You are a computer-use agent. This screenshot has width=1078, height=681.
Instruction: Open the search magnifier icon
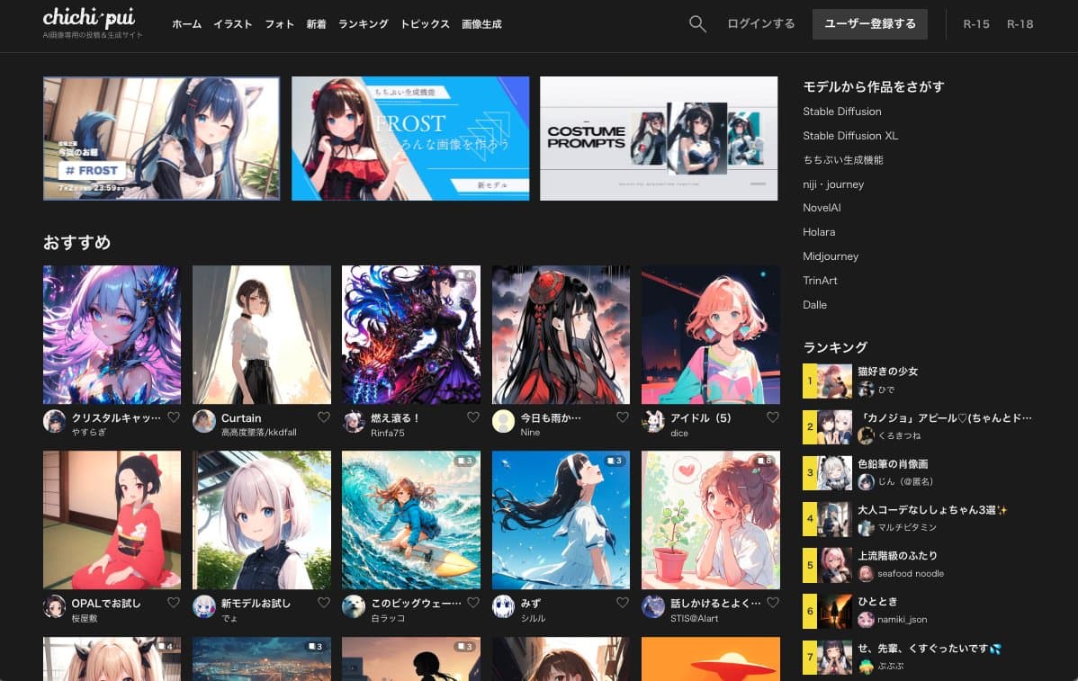pos(697,24)
